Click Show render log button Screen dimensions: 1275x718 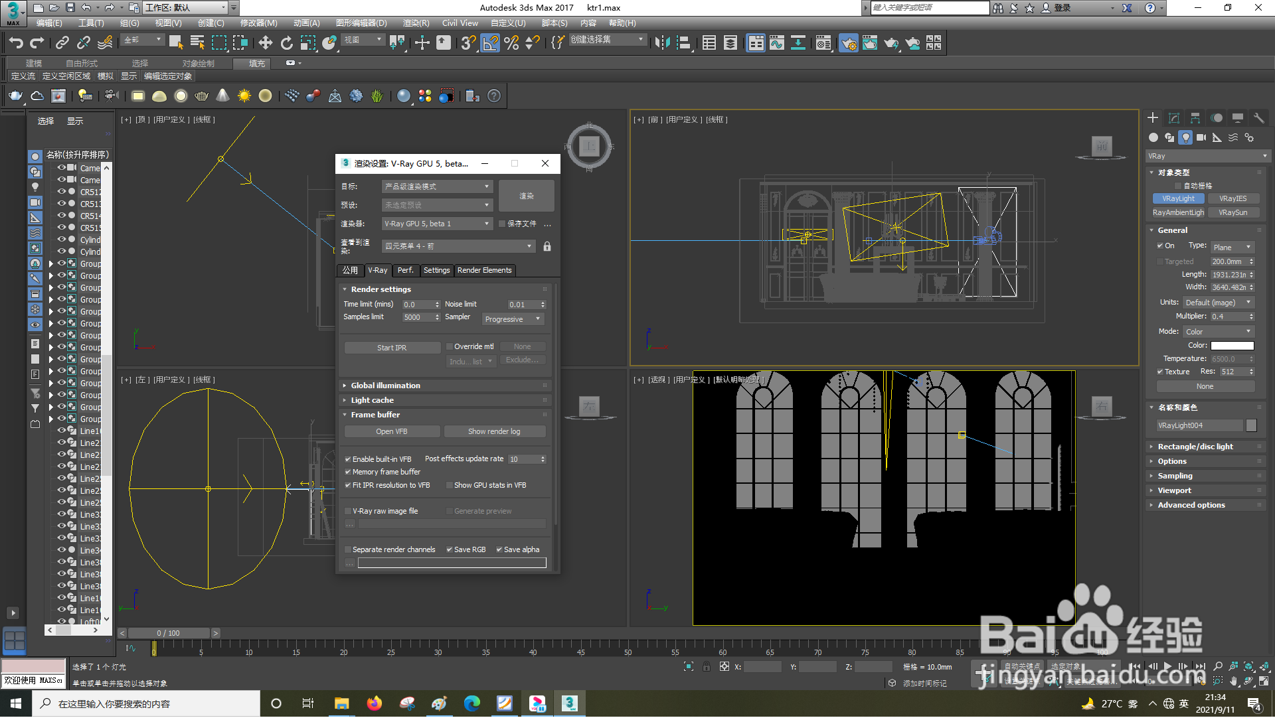[494, 431]
